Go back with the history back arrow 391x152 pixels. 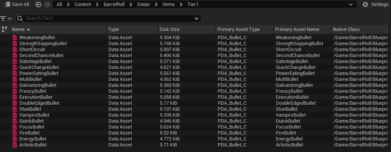pos(38,4)
